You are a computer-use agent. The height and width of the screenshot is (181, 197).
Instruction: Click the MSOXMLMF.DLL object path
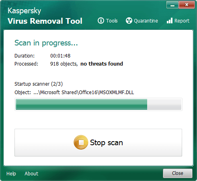point(84,93)
